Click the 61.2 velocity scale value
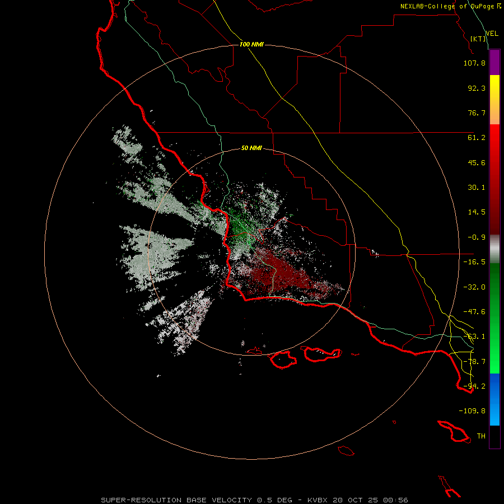 (x=477, y=138)
